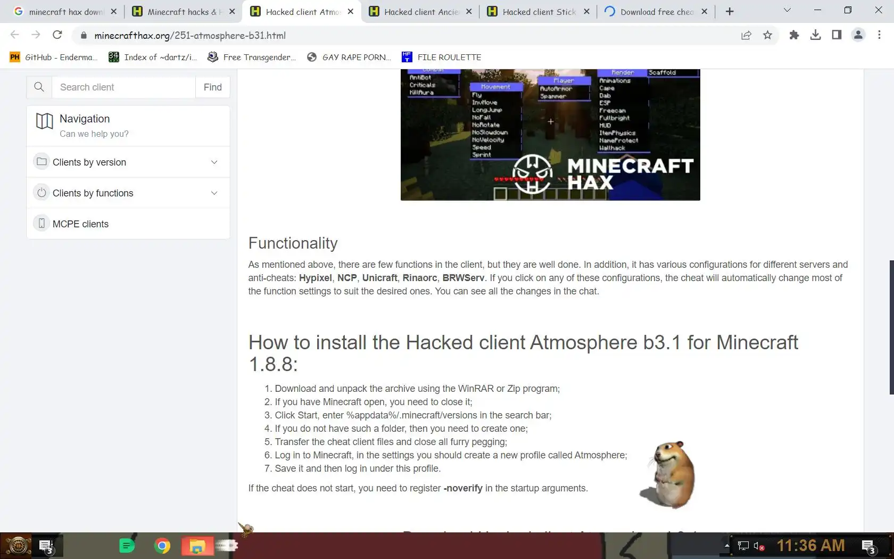The width and height of the screenshot is (894, 559).
Task: Click the bold '-noverify' text
Action: point(463,488)
